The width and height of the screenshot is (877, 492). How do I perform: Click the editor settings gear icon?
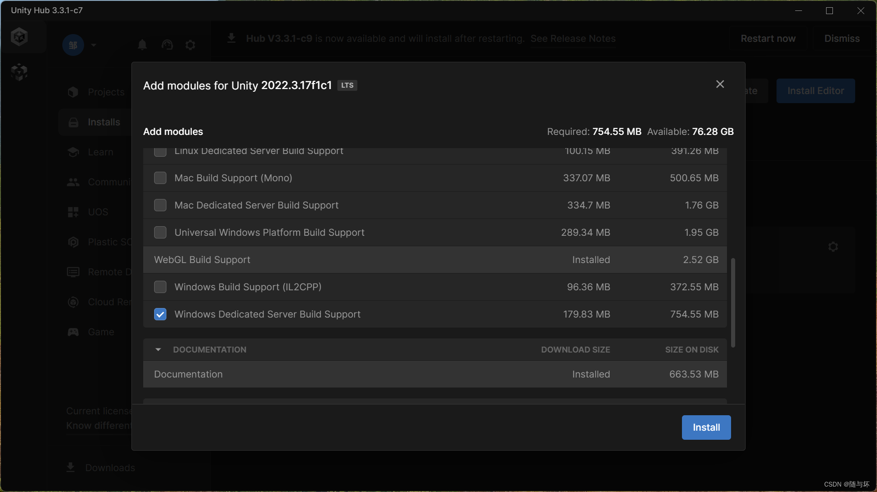pyautogui.click(x=833, y=247)
